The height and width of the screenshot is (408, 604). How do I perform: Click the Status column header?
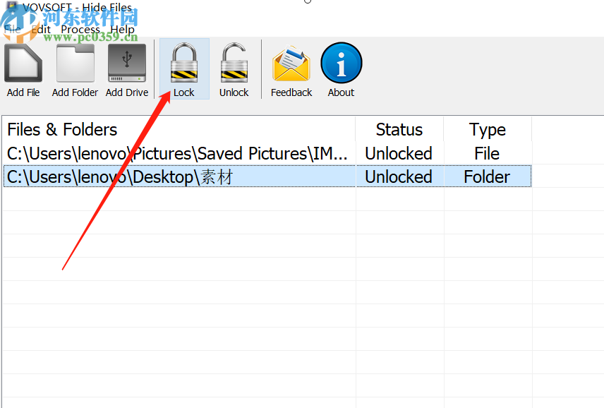coord(399,130)
